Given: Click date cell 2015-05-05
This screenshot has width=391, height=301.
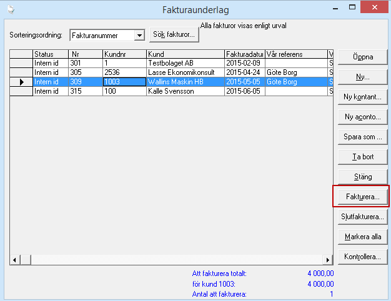Looking at the screenshot, I should (x=245, y=82).
